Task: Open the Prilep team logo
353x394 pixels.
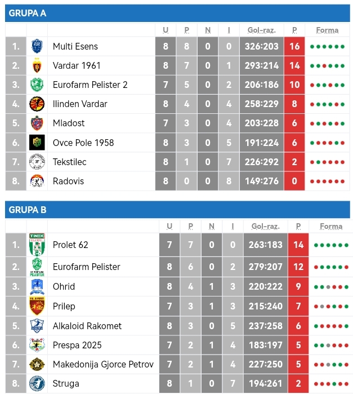Action: point(37,306)
